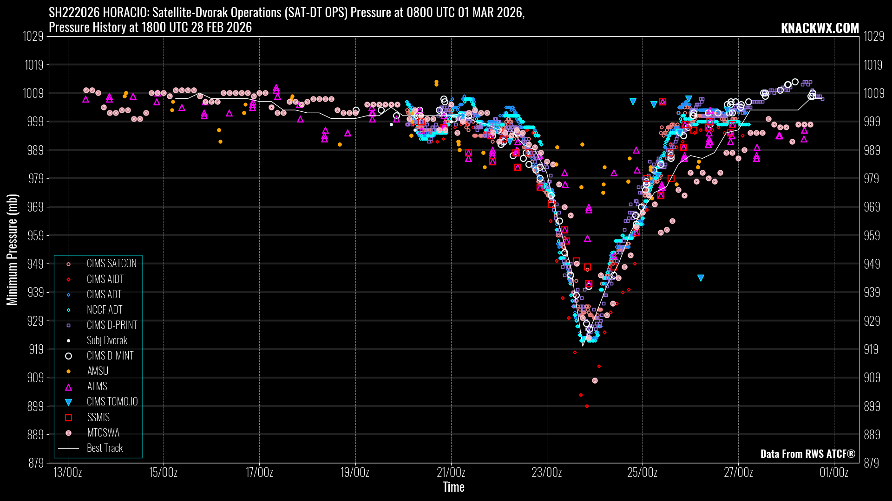Click the AMSU orange dot legend icon
Screen dimensions: 892x501
pos(68,372)
